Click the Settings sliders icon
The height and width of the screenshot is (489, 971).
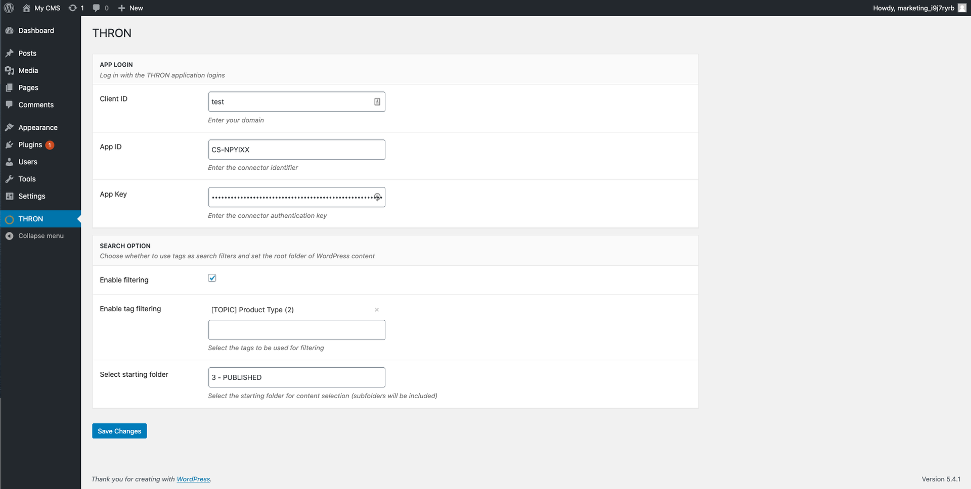tap(9, 196)
